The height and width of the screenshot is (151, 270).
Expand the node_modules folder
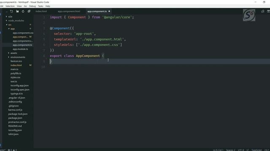(16, 21)
